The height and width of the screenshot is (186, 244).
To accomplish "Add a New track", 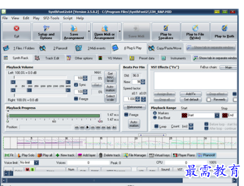I will [x=65, y=155].
